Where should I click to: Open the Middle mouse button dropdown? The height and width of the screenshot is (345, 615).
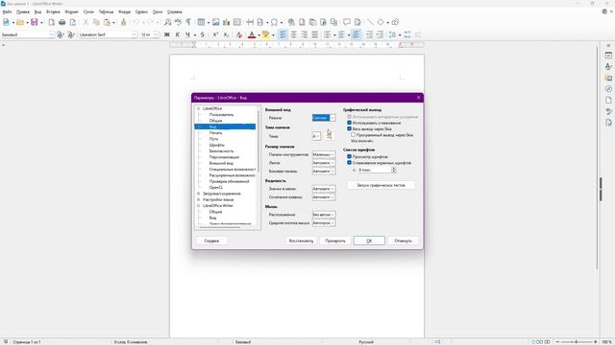point(324,223)
